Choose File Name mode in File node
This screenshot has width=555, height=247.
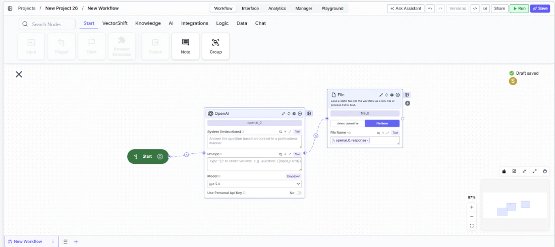pyautogui.click(x=382, y=123)
